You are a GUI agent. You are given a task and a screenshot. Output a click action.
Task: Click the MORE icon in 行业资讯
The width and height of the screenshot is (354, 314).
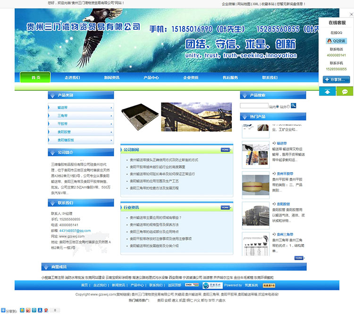pos(226,208)
